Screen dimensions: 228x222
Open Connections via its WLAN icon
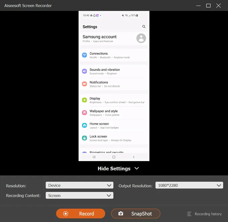point(84,55)
